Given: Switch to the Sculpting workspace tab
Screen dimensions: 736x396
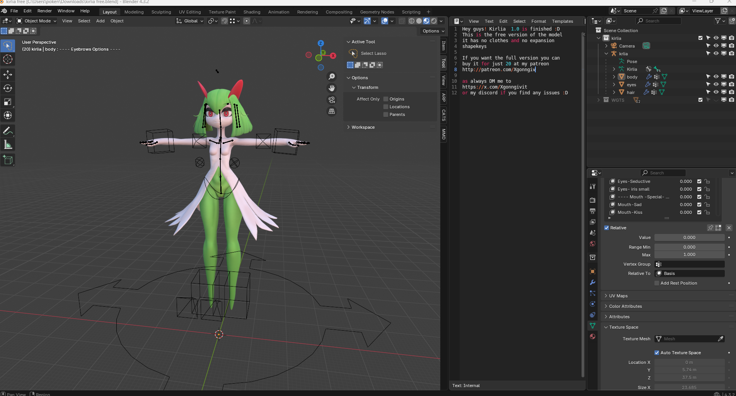Looking at the screenshot, I should pyautogui.click(x=161, y=12).
